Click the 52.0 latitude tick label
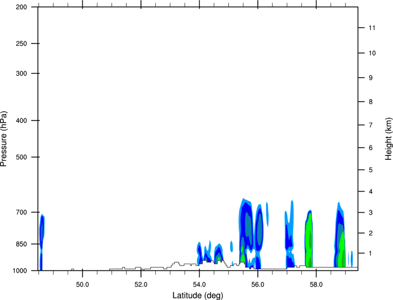 [x=141, y=285]
